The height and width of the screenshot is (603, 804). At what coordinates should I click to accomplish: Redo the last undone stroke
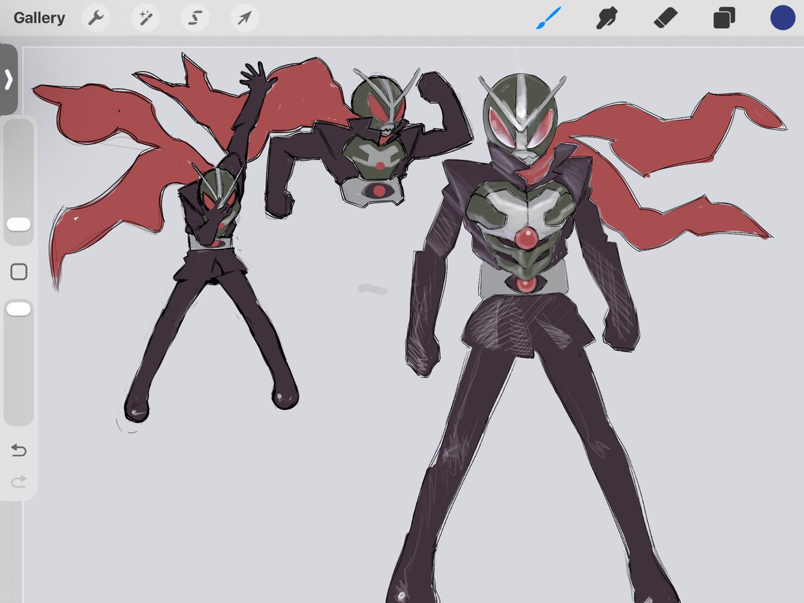[x=19, y=481]
